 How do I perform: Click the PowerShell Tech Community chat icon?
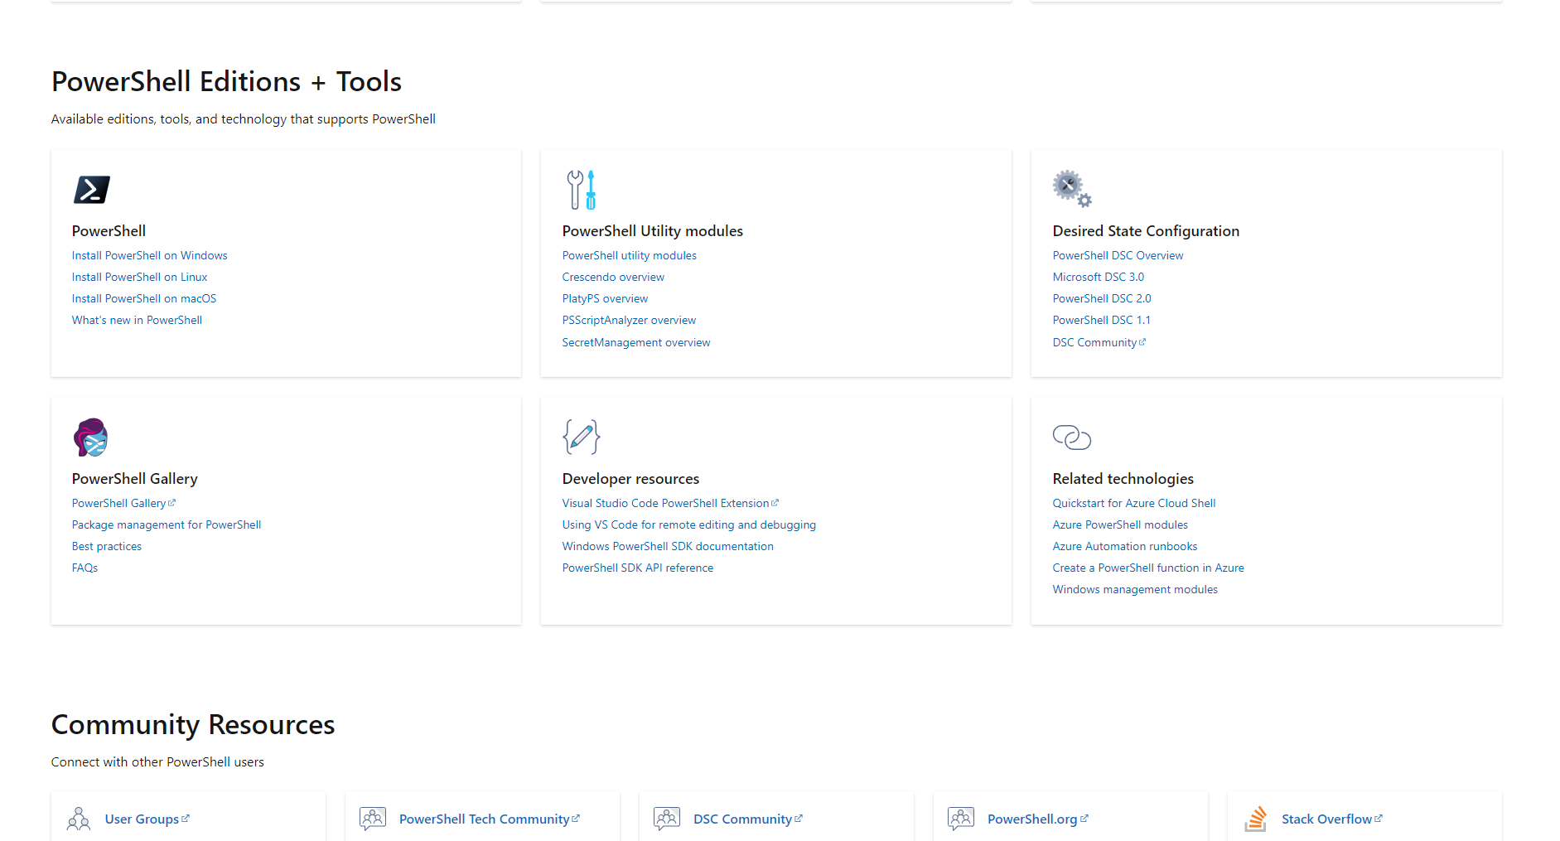(x=373, y=819)
